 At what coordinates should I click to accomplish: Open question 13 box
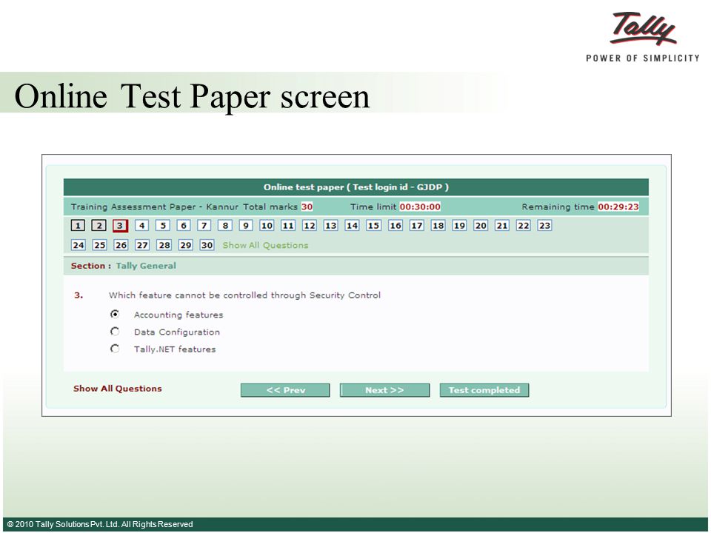330,225
